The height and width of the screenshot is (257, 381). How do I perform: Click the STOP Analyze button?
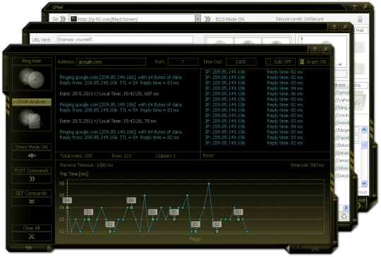click(x=32, y=102)
